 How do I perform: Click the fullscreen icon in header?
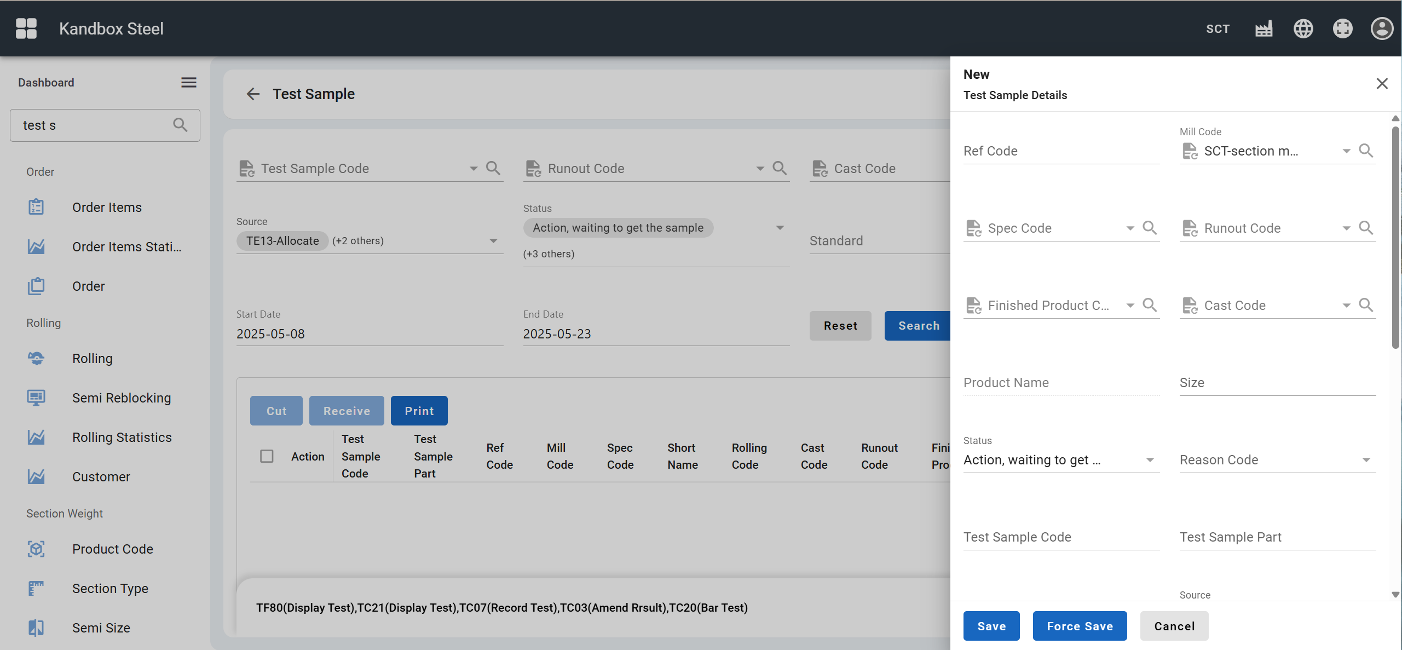coord(1342,28)
